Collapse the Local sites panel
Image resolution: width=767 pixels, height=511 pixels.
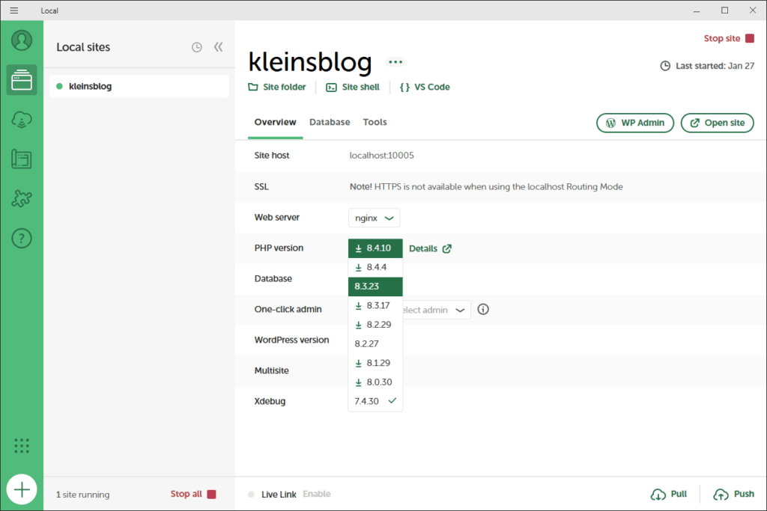coord(218,47)
